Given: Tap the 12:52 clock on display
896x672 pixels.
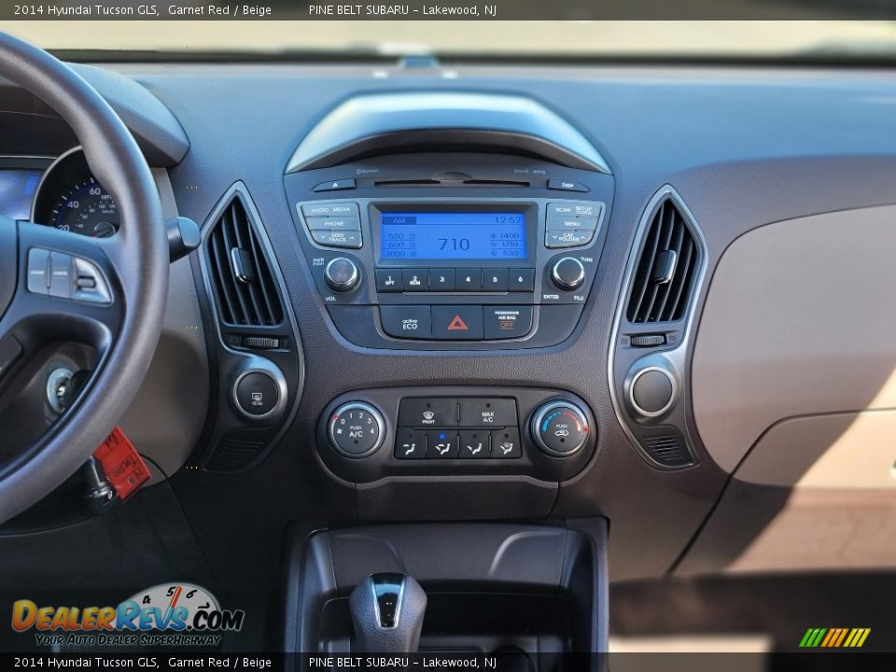Looking at the screenshot, I should tap(508, 219).
